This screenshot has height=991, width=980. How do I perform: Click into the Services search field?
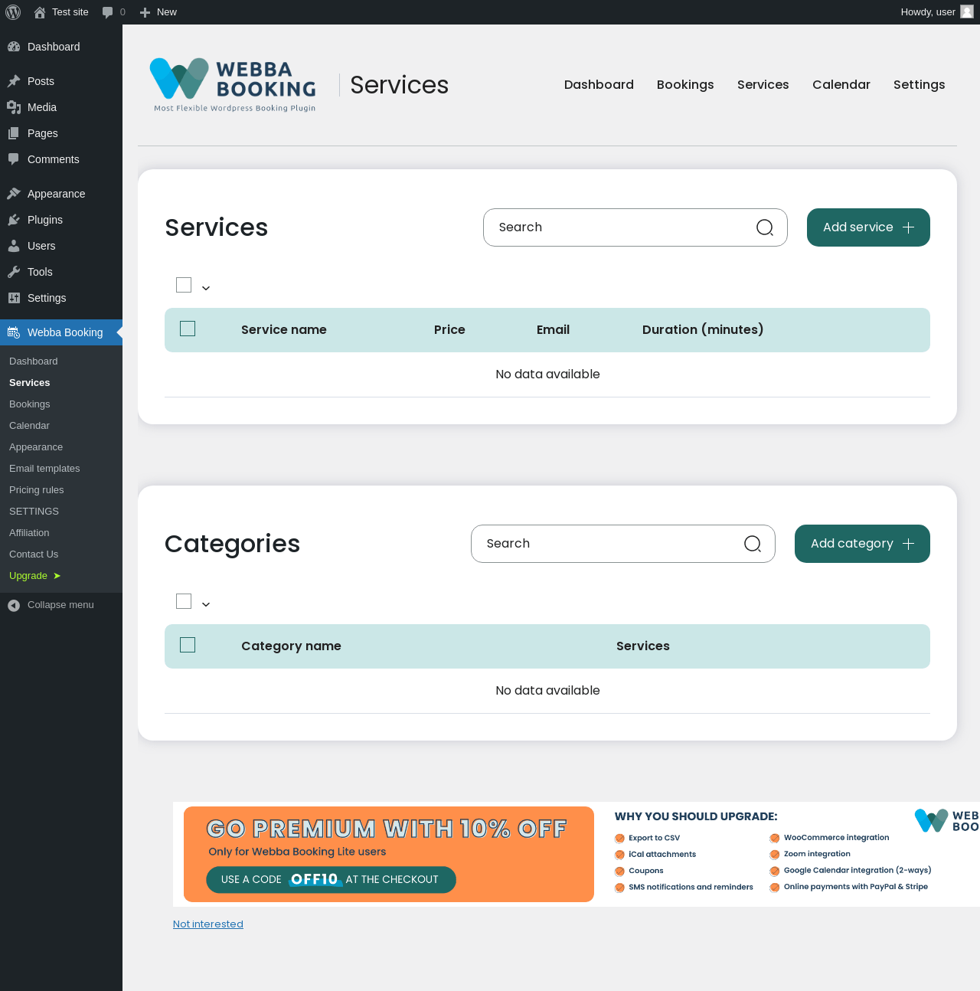[x=635, y=227]
